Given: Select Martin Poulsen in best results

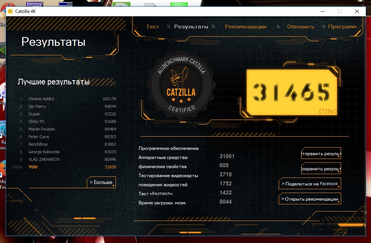Looking at the screenshot, I should 68,129.
